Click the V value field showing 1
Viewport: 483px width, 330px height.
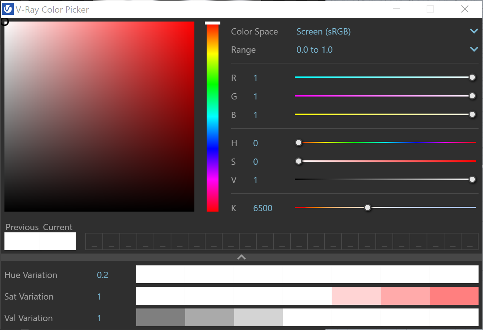[256, 180]
